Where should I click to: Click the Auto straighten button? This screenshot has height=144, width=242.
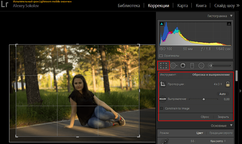pyautogui.click(x=222, y=94)
